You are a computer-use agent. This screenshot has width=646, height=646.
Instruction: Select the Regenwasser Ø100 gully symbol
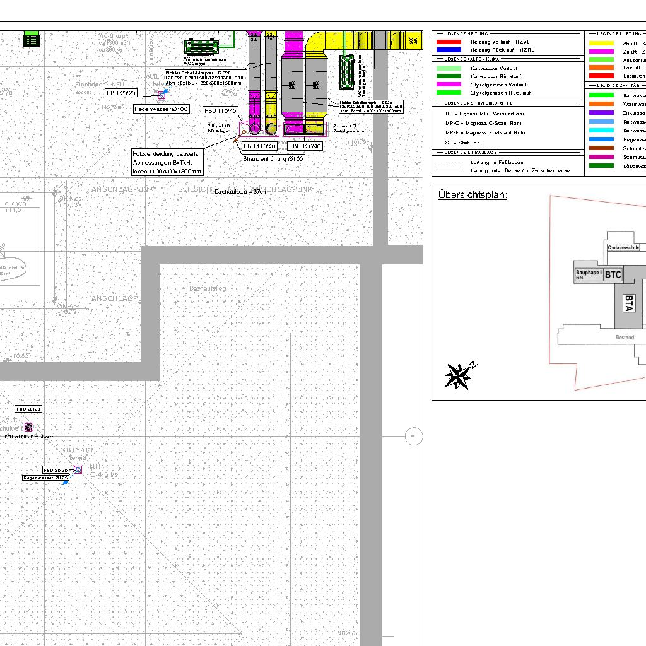(161, 95)
